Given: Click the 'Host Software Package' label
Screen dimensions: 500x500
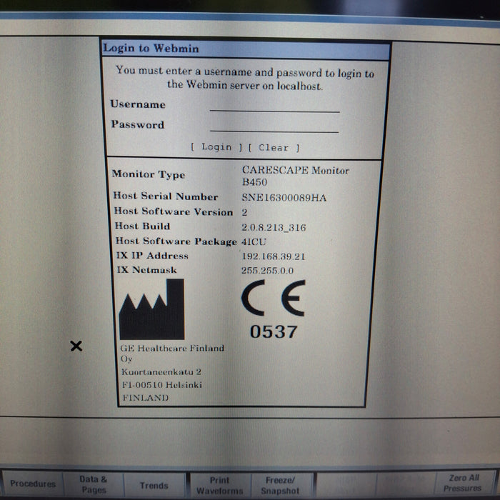Looking at the screenshot, I should (176, 241).
